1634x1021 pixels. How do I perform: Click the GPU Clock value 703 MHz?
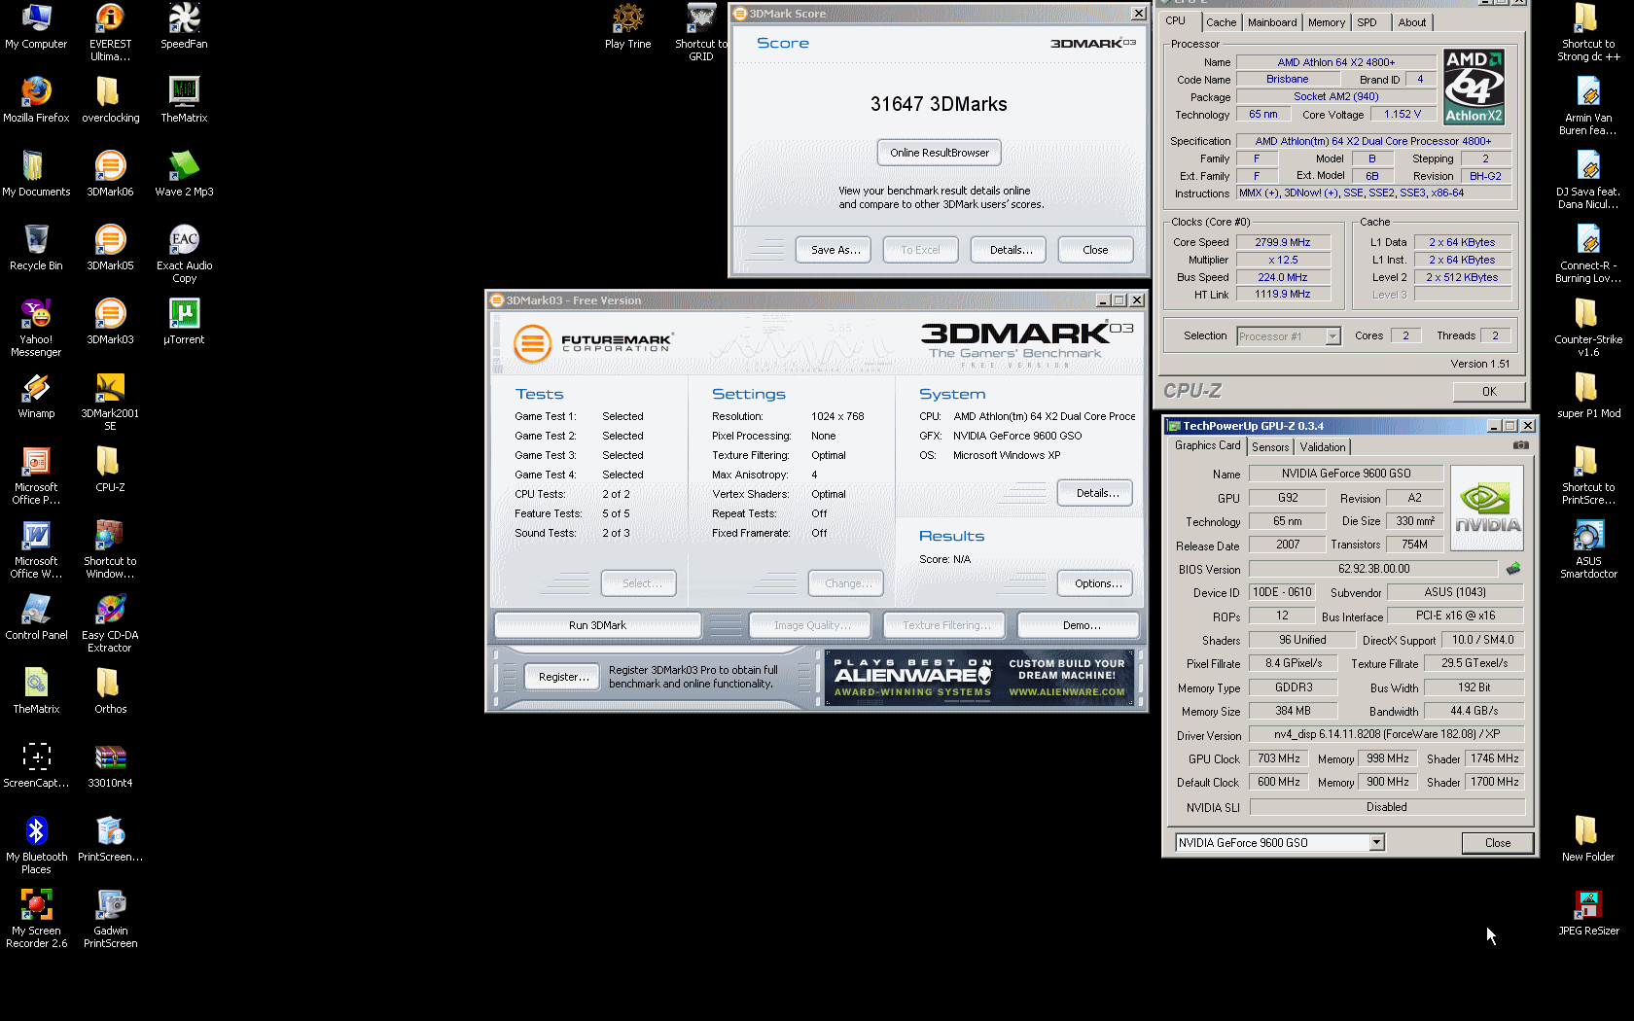tap(1278, 758)
